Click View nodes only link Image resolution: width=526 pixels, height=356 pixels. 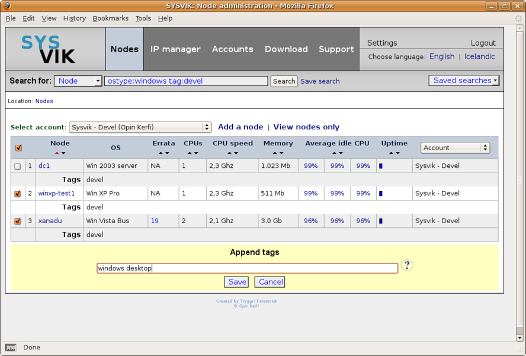point(306,127)
